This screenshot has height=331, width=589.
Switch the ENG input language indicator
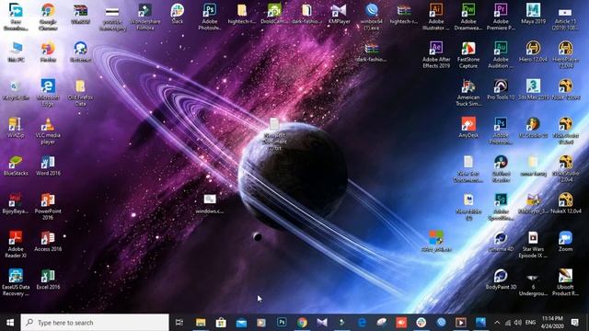pyautogui.click(x=530, y=323)
